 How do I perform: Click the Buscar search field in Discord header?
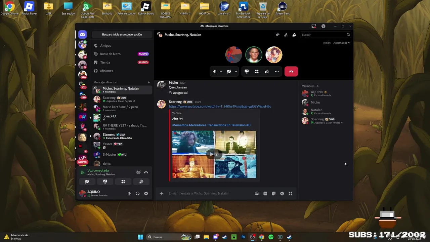coord(326,35)
